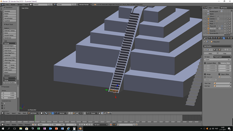The width and height of the screenshot is (233, 131).
Task: Open the Mesh menu in 3D view header
Action: click(x=24, y=113)
